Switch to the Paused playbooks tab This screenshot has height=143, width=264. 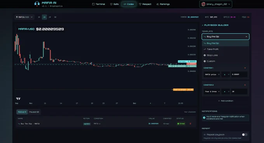click(x=34, y=112)
